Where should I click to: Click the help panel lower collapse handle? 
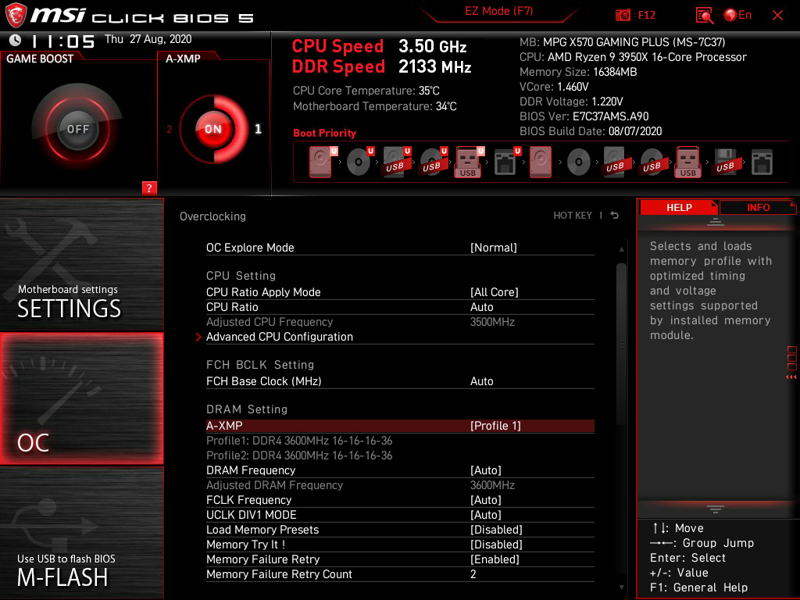click(716, 509)
